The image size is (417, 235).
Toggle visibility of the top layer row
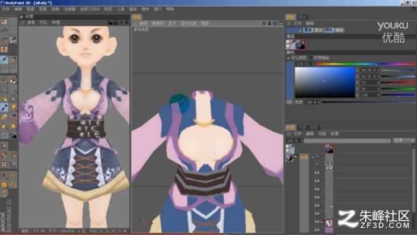point(317,156)
